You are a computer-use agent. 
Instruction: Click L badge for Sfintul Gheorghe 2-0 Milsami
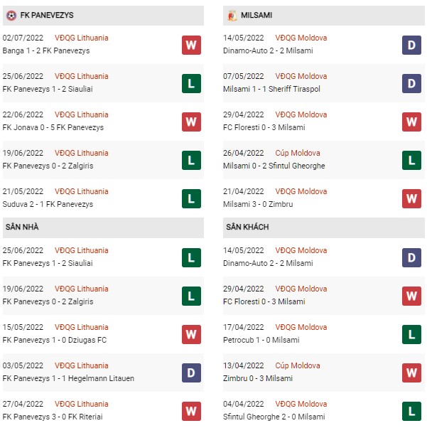pyautogui.click(x=411, y=411)
